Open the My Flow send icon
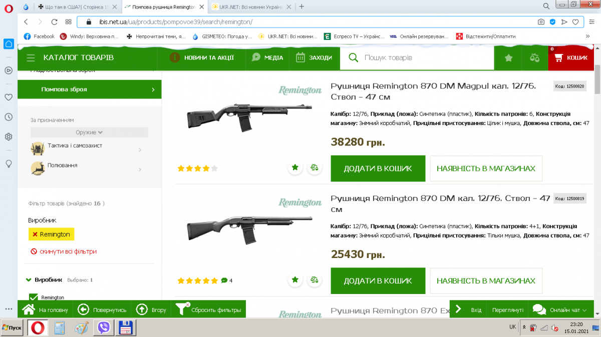601x337 pixels. [564, 22]
